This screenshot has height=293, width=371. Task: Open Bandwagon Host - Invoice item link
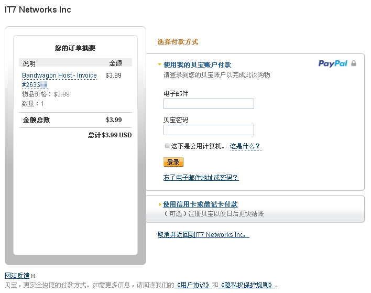(59, 80)
